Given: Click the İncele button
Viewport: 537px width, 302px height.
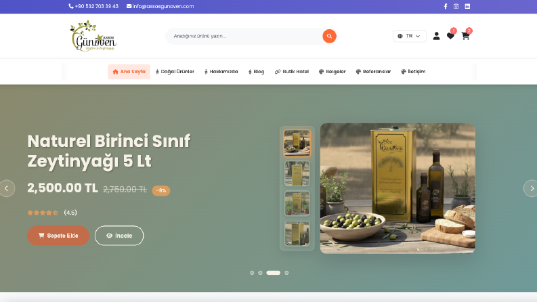Looking at the screenshot, I should pos(119,236).
